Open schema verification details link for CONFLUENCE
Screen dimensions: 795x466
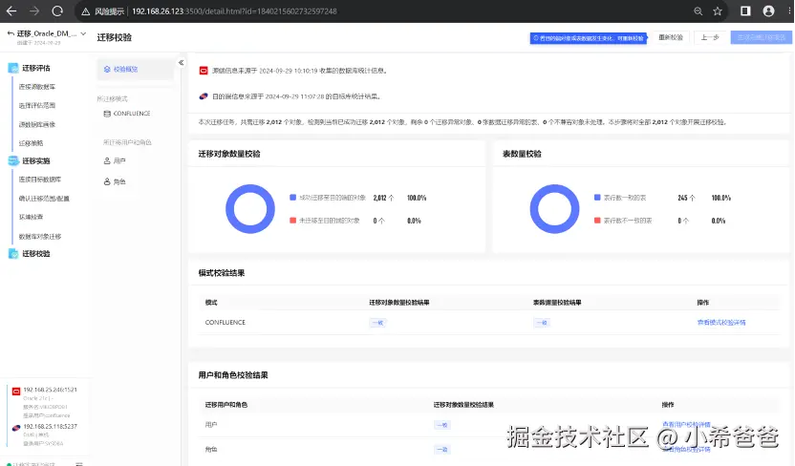(x=721, y=323)
